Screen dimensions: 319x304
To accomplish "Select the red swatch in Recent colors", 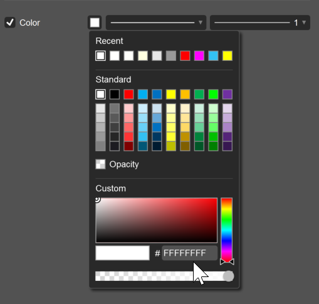I will tap(185, 56).
